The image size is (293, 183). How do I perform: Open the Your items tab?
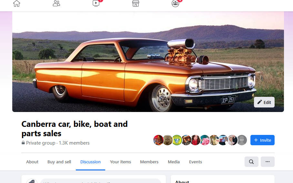[120, 162]
